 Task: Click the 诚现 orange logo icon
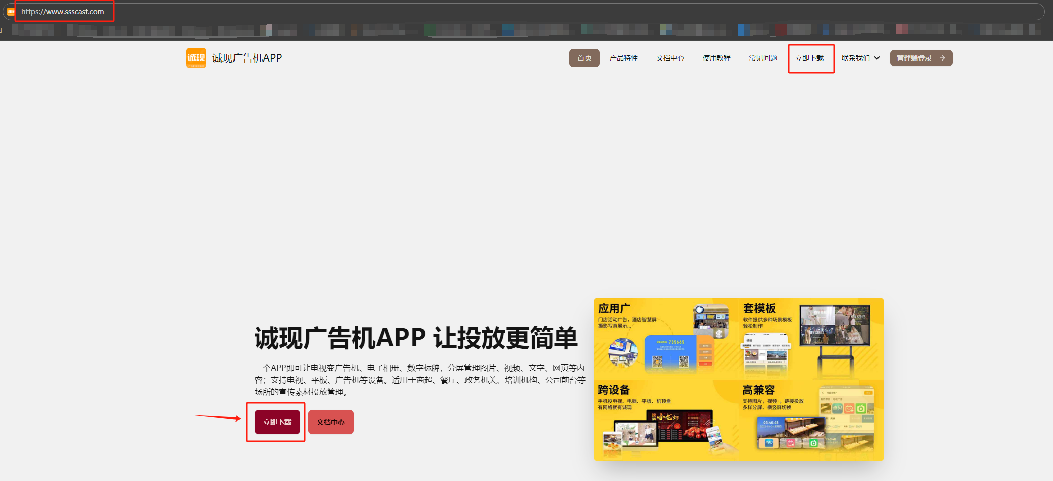(x=196, y=58)
